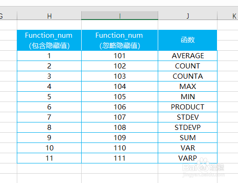Select column H header
This screenshot has height=183, width=238.
[x=49, y=16]
